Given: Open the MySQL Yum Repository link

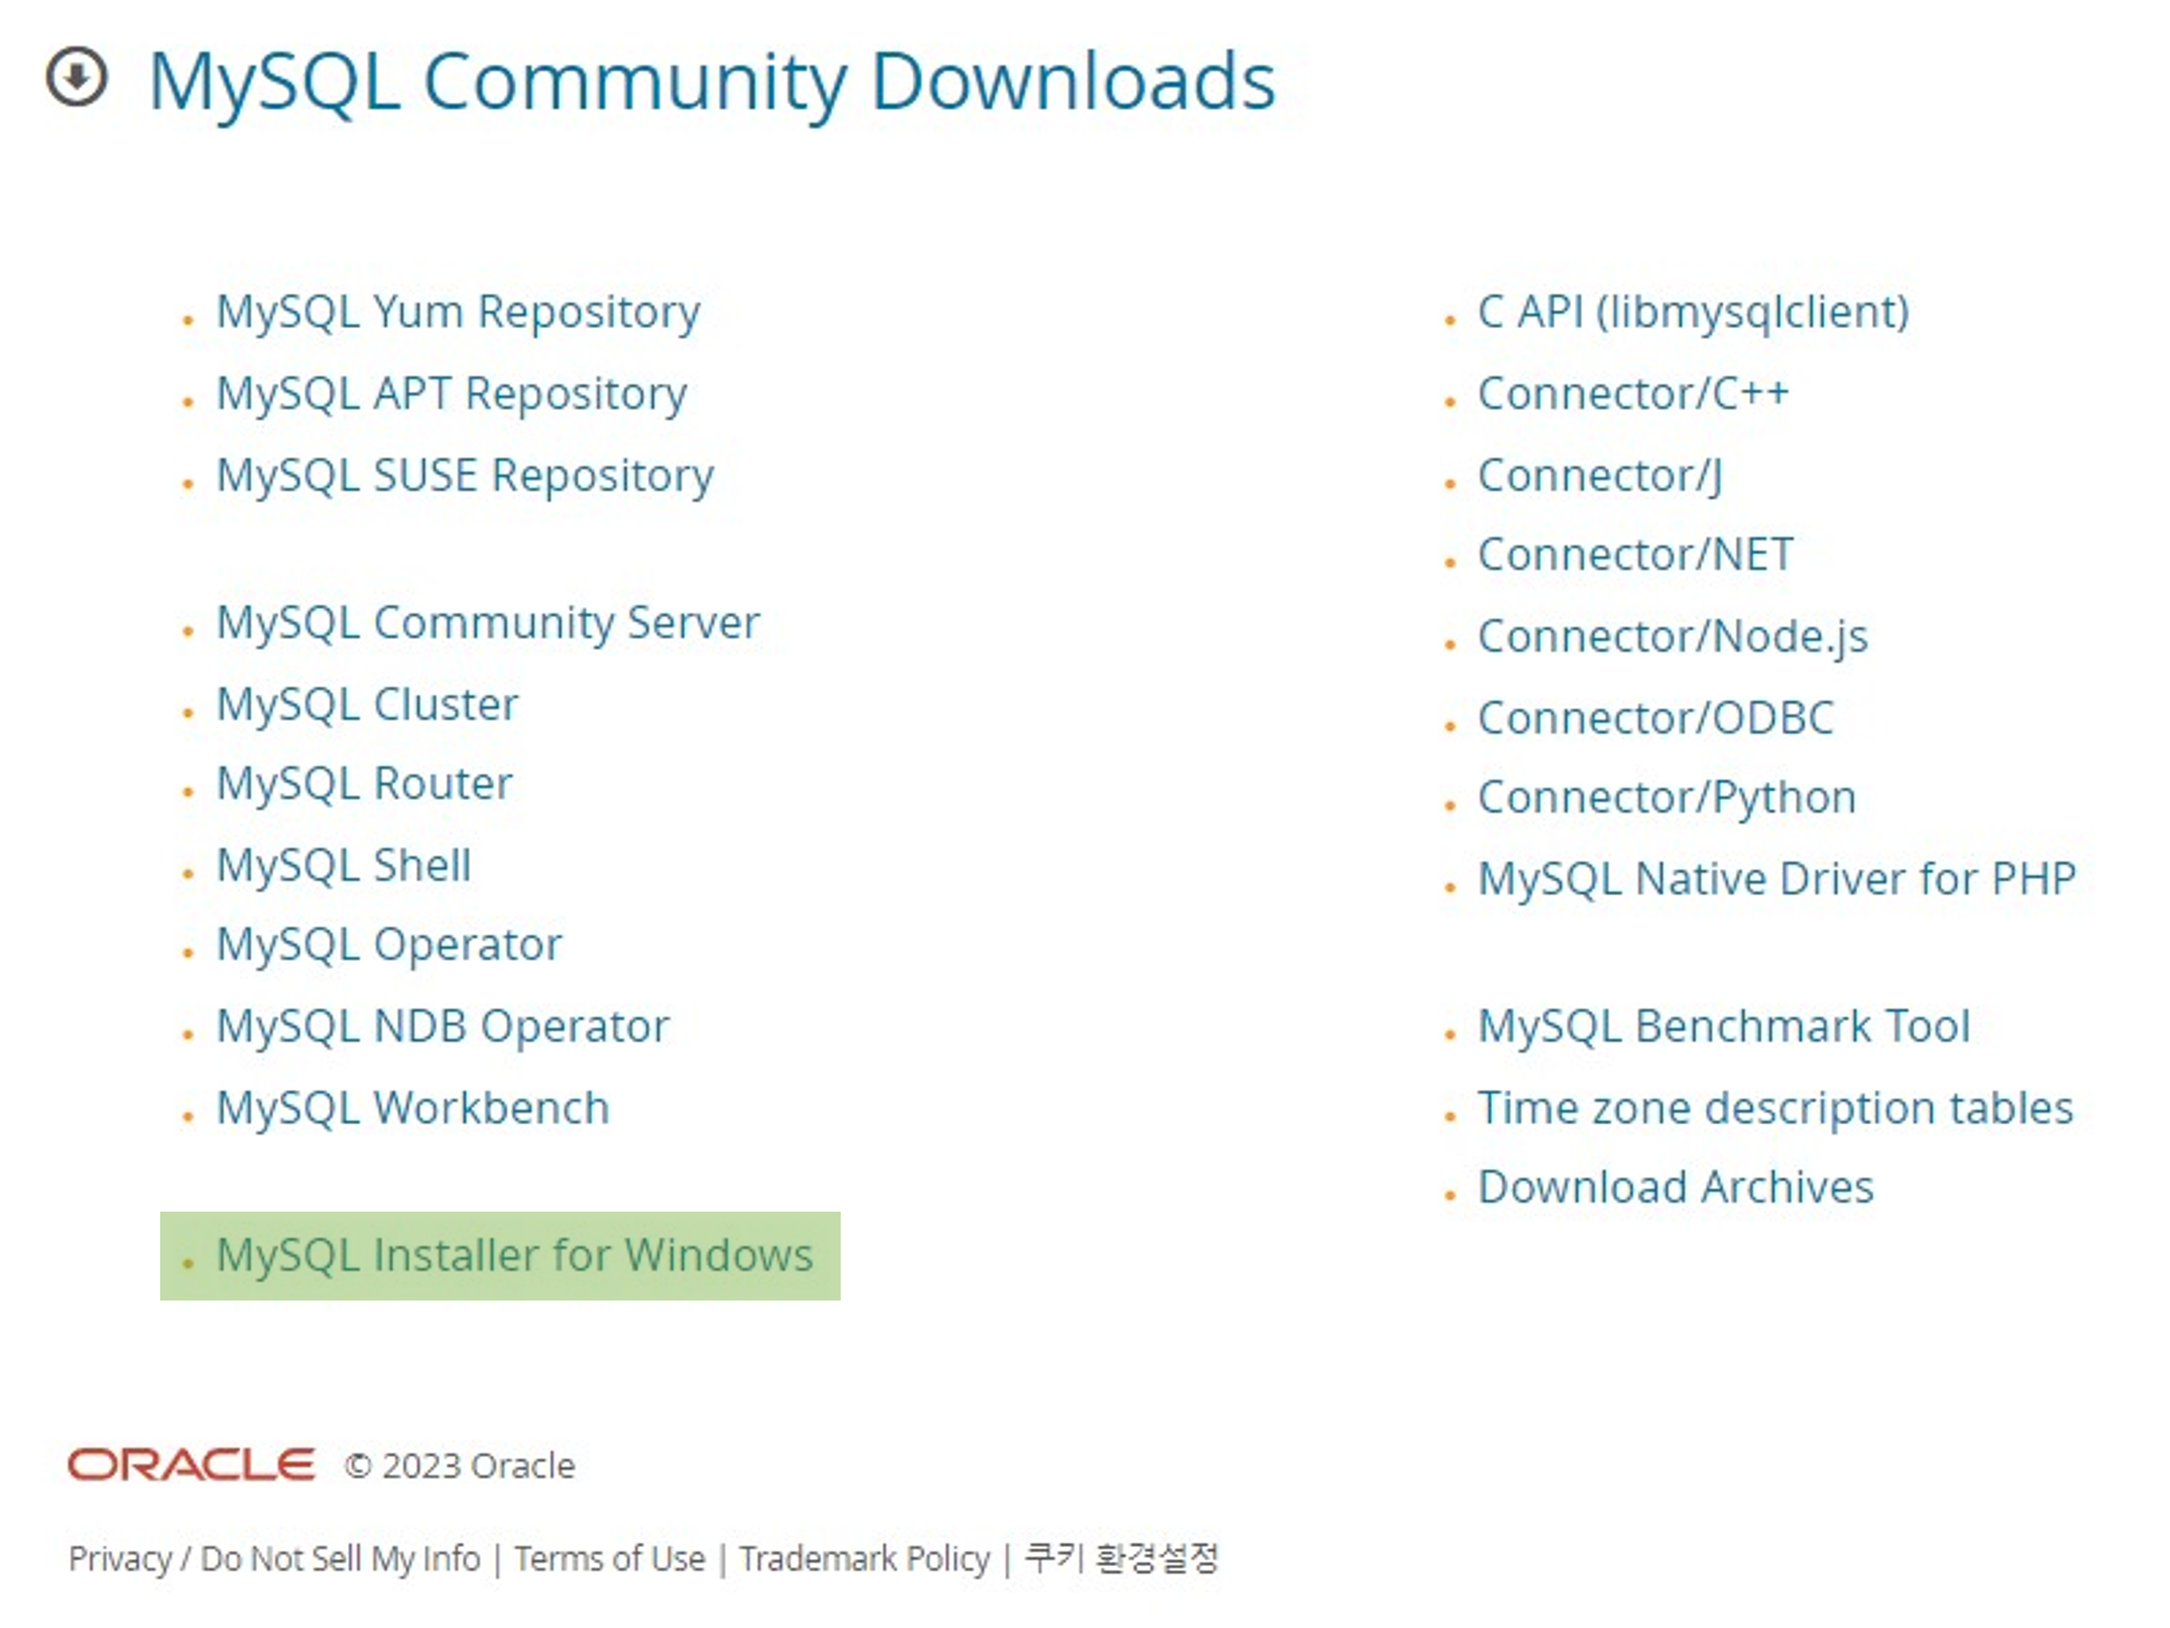Looking at the screenshot, I should tap(458, 312).
